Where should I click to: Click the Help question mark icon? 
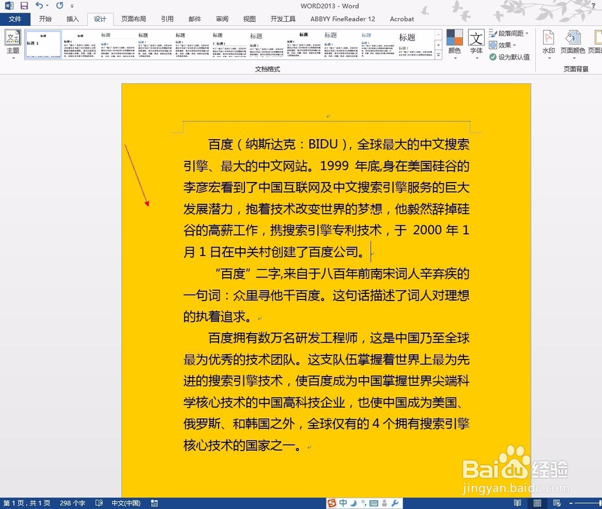coord(594,6)
